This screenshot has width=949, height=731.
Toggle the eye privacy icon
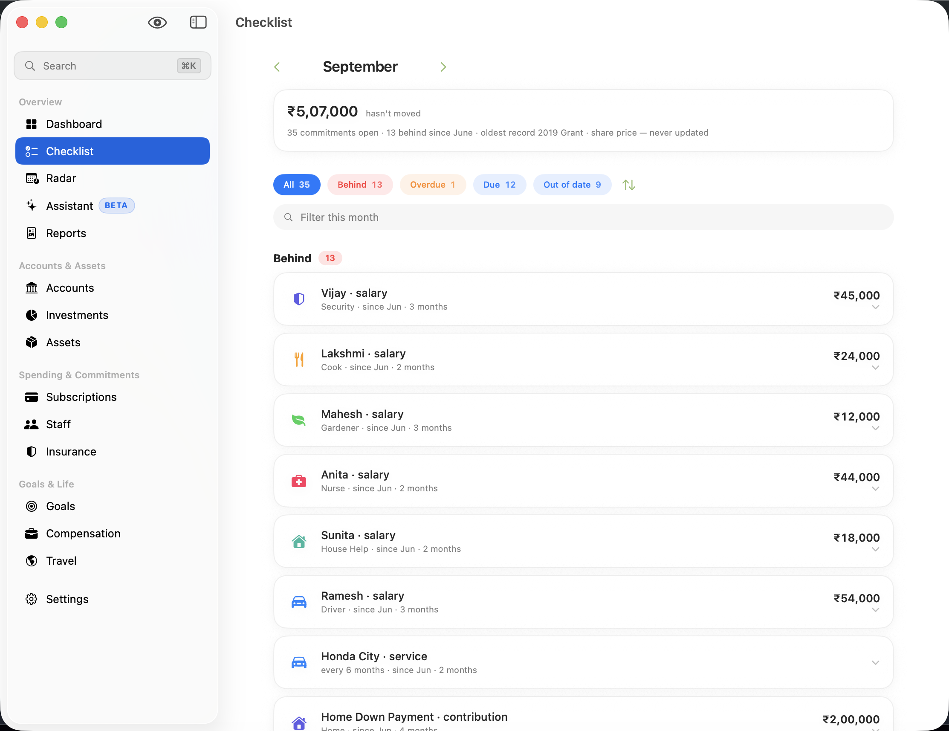pyautogui.click(x=157, y=22)
